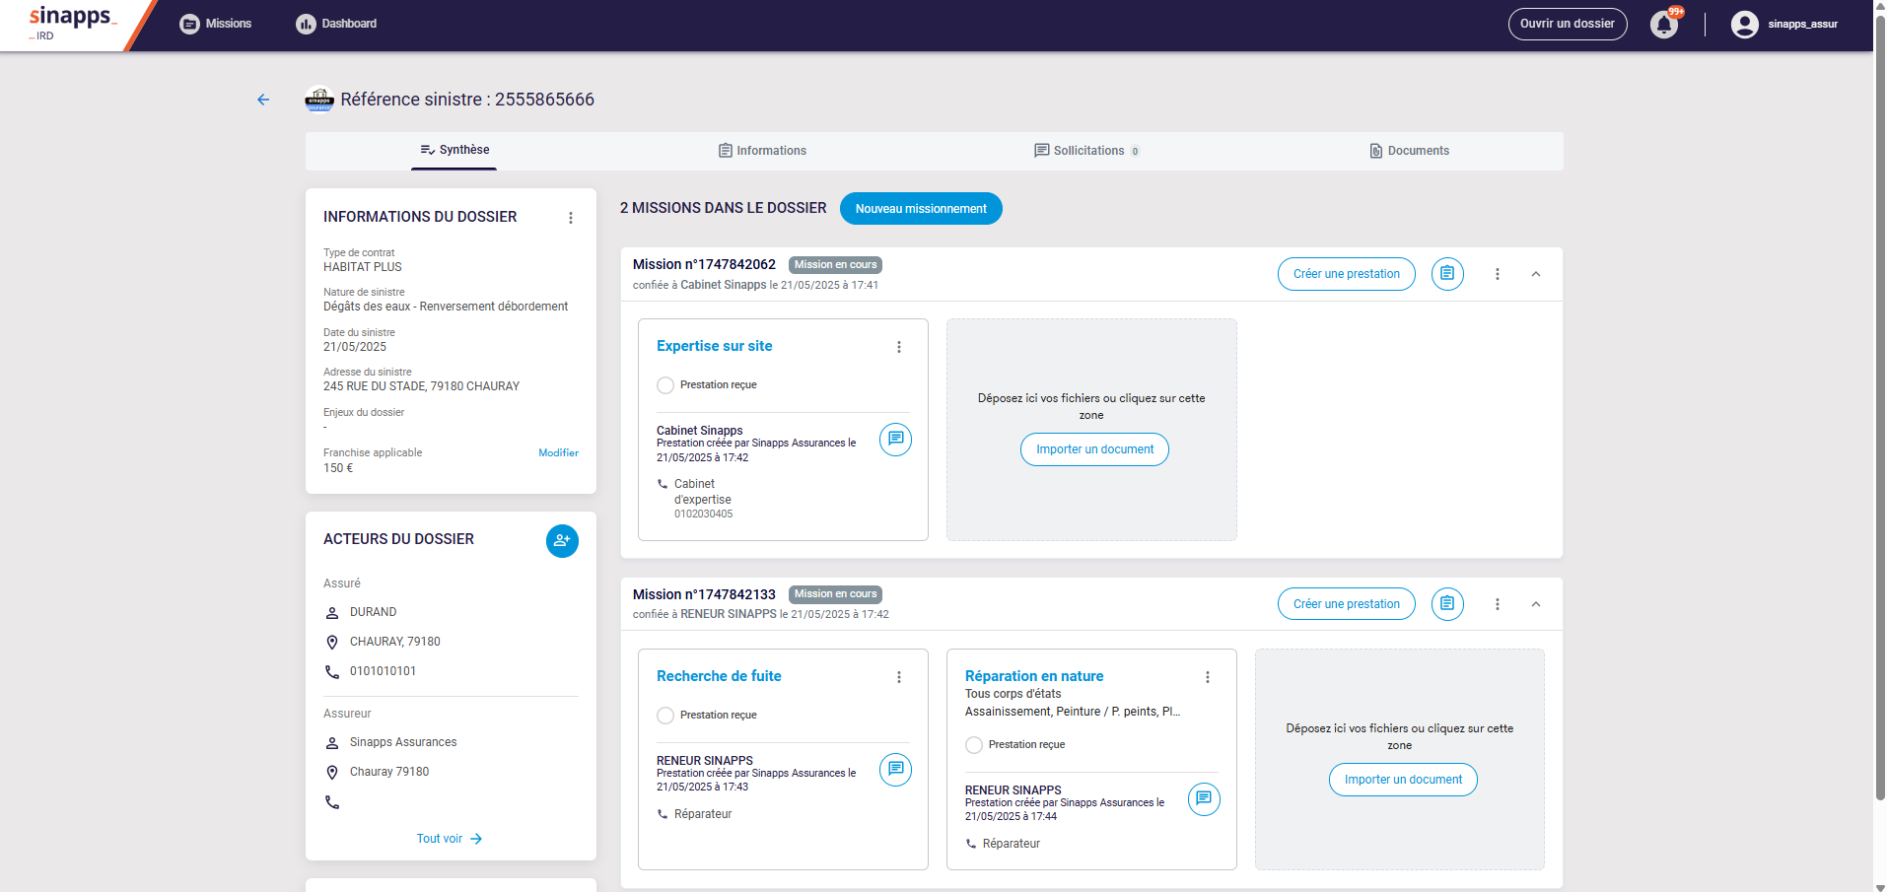Click the Dégâts des eaux nature text

point(446,307)
